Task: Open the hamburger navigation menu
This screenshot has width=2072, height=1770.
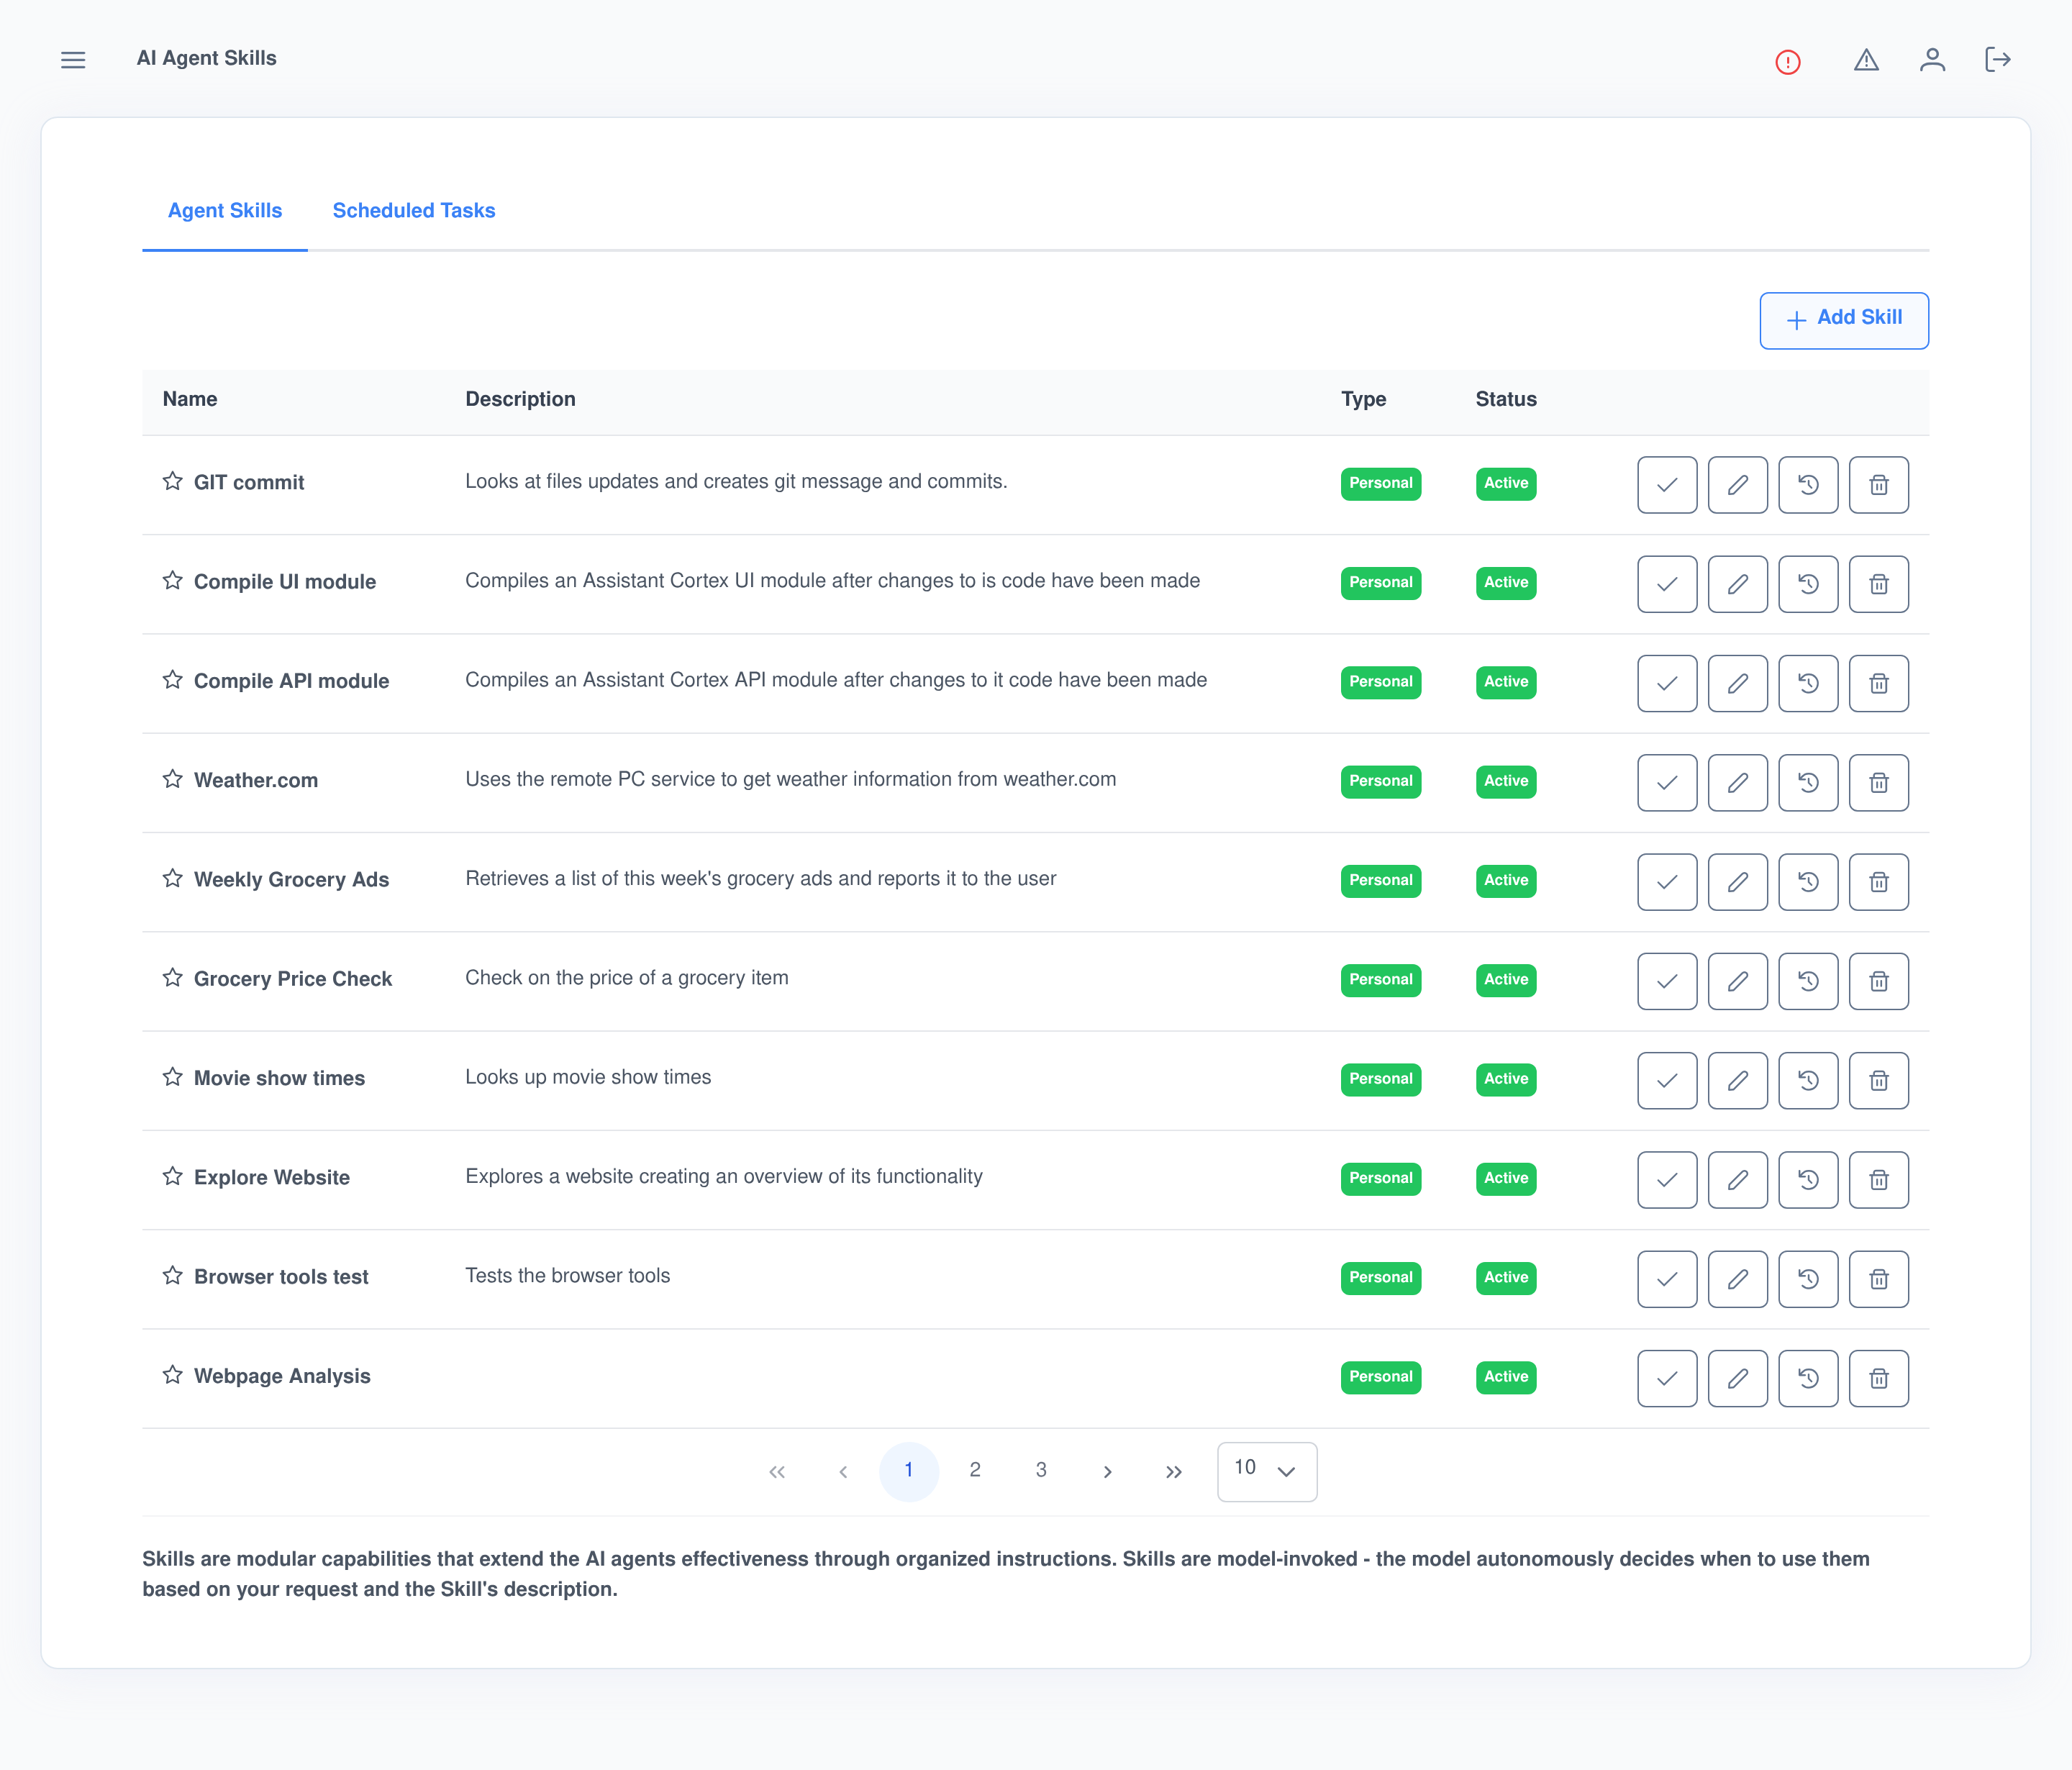Action: pyautogui.click(x=73, y=60)
